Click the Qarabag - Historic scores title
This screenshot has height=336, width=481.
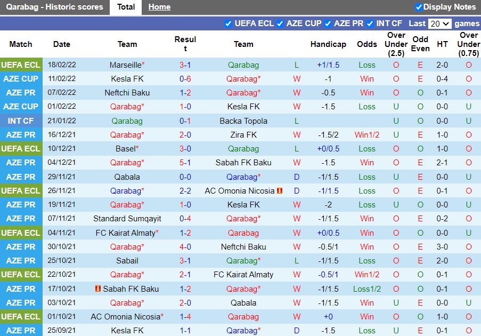pyautogui.click(x=55, y=7)
